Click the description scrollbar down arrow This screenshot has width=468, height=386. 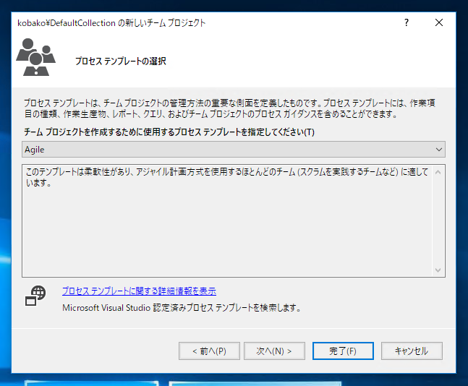(x=438, y=270)
